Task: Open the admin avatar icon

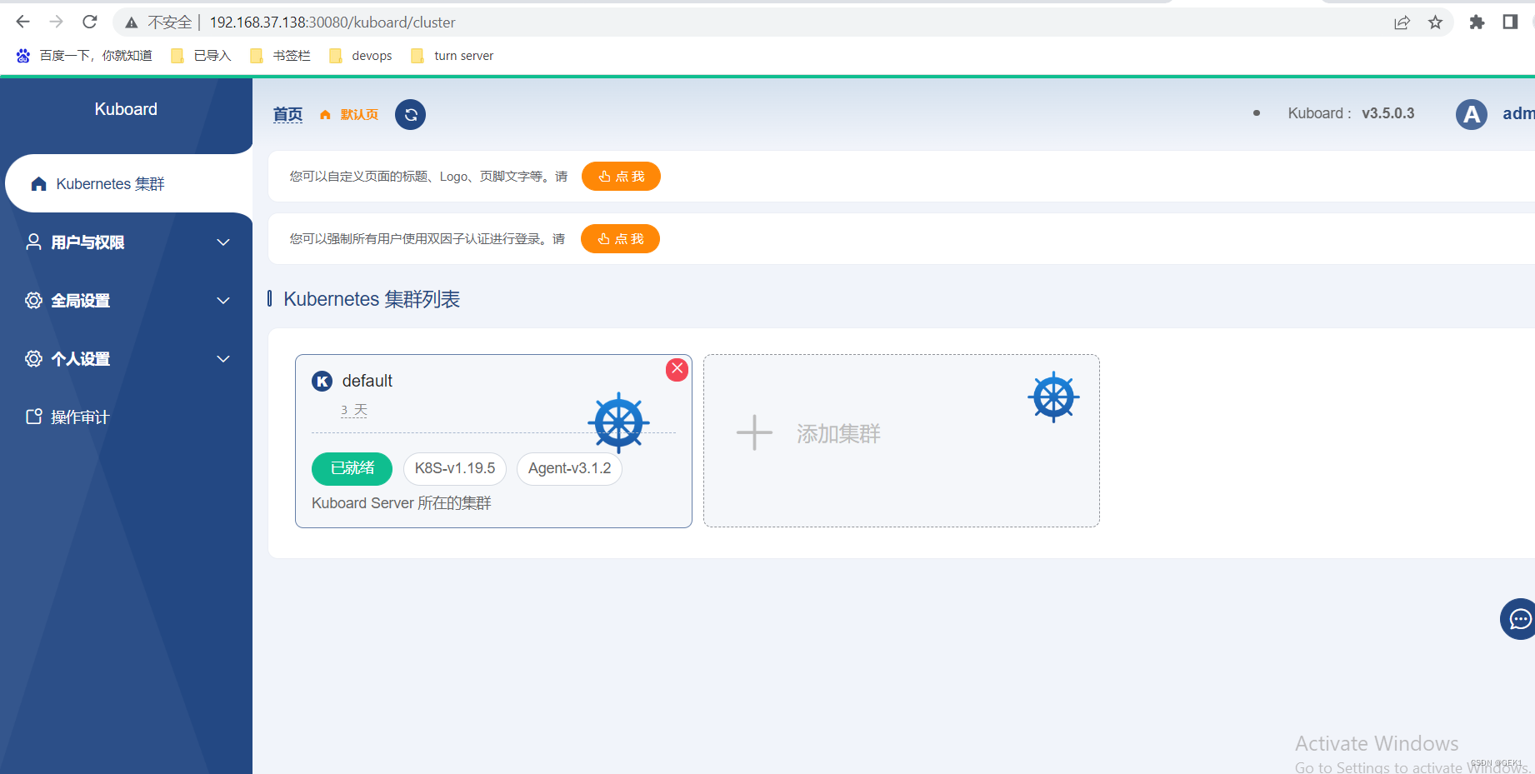Action: 1471,113
